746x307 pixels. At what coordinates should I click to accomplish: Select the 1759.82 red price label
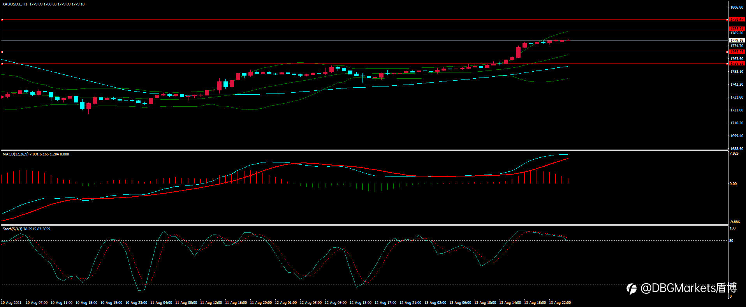click(737, 64)
